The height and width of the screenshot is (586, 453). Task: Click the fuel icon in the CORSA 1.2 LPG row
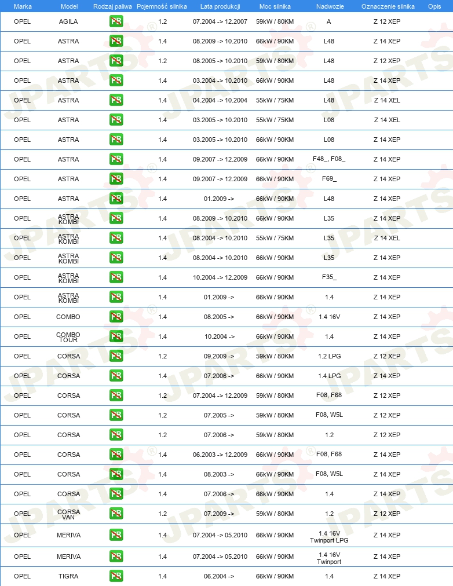point(116,356)
